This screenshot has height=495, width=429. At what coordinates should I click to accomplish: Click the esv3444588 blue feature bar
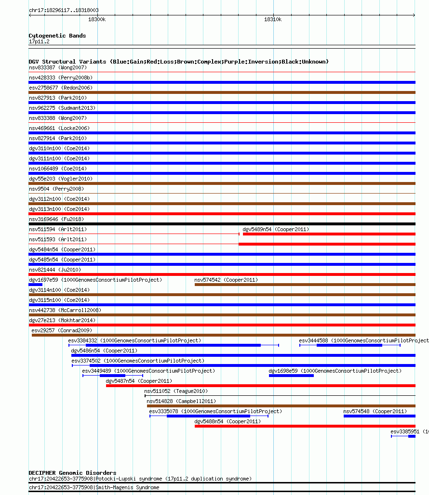coord(350,345)
